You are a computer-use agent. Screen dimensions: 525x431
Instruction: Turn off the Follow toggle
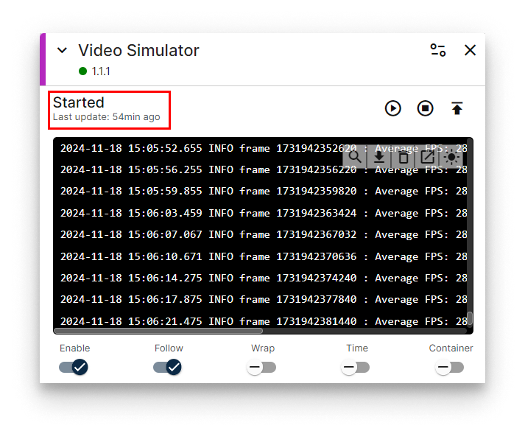click(167, 368)
